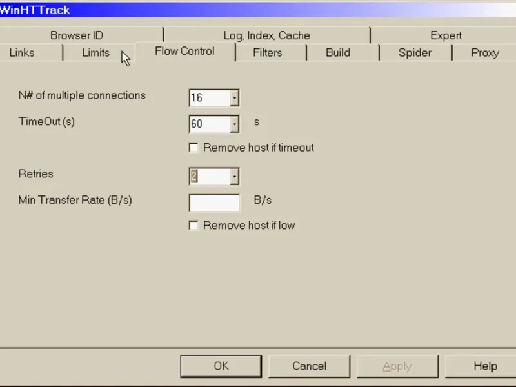Confirm settings with the OK button
The image size is (516, 387).
pos(221,366)
